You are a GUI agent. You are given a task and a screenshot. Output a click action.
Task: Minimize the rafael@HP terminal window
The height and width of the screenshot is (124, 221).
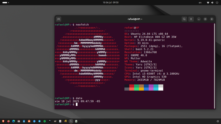[x=199, y=19]
